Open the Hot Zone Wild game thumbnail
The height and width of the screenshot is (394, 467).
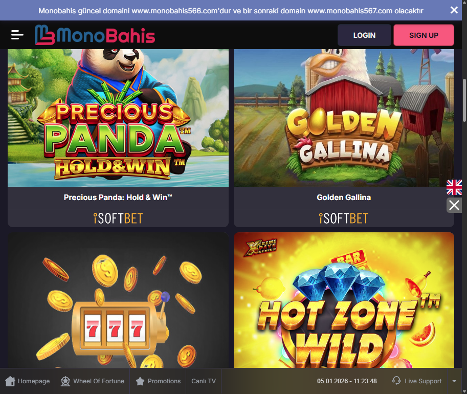344,300
